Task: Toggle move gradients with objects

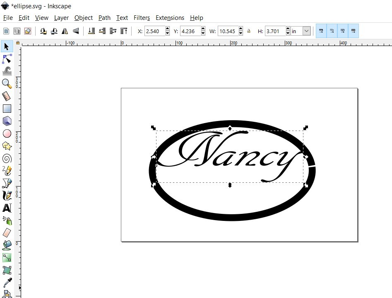Action: [342, 31]
